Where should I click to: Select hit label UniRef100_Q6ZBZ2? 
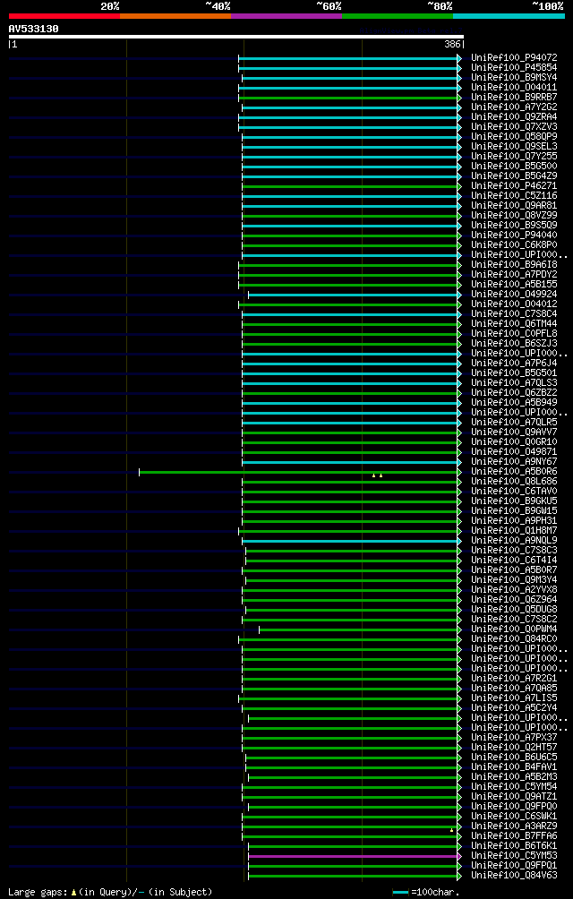pyautogui.click(x=514, y=393)
